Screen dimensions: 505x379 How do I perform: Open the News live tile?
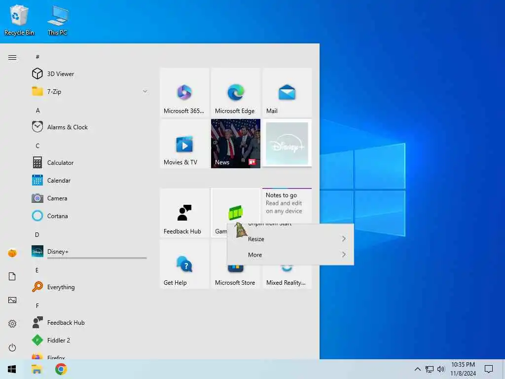coord(236,144)
